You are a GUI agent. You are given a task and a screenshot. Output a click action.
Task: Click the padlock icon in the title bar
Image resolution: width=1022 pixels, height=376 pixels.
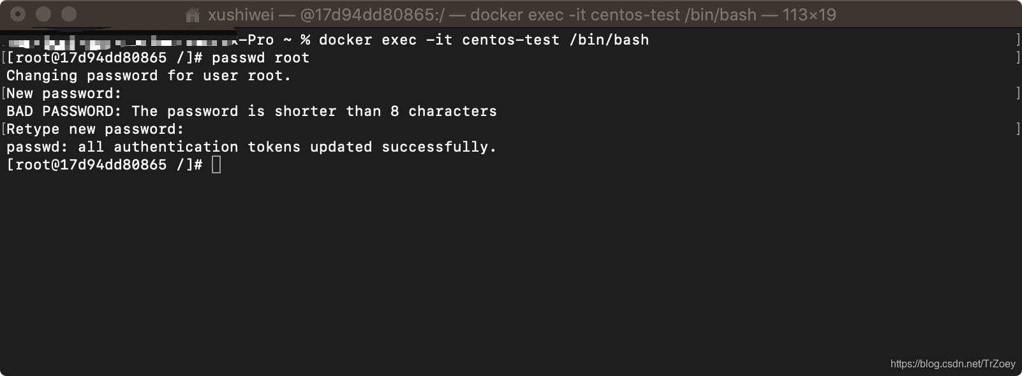(x=193, y=14)
